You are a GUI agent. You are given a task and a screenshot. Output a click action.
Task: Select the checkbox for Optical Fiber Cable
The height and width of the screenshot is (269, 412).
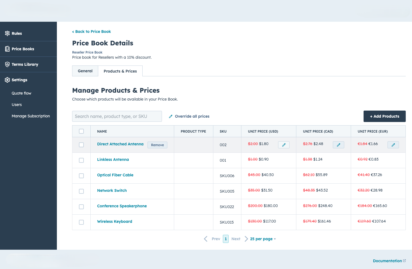tap(81, 176)
